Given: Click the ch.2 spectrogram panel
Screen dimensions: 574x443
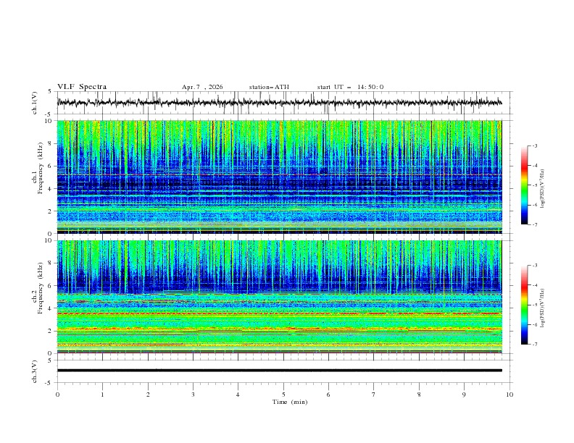Looking at the screenshot, I should click(x=279, y=297).
